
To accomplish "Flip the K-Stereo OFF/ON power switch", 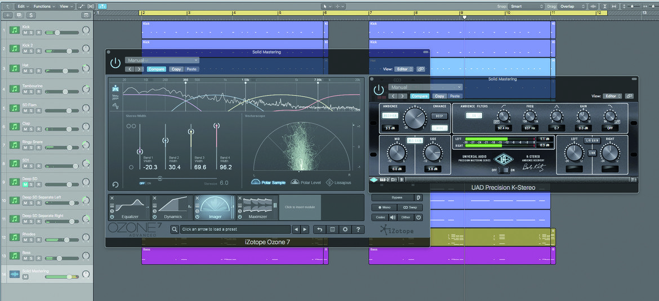I will pyautogui.click(x=502, y=170).
